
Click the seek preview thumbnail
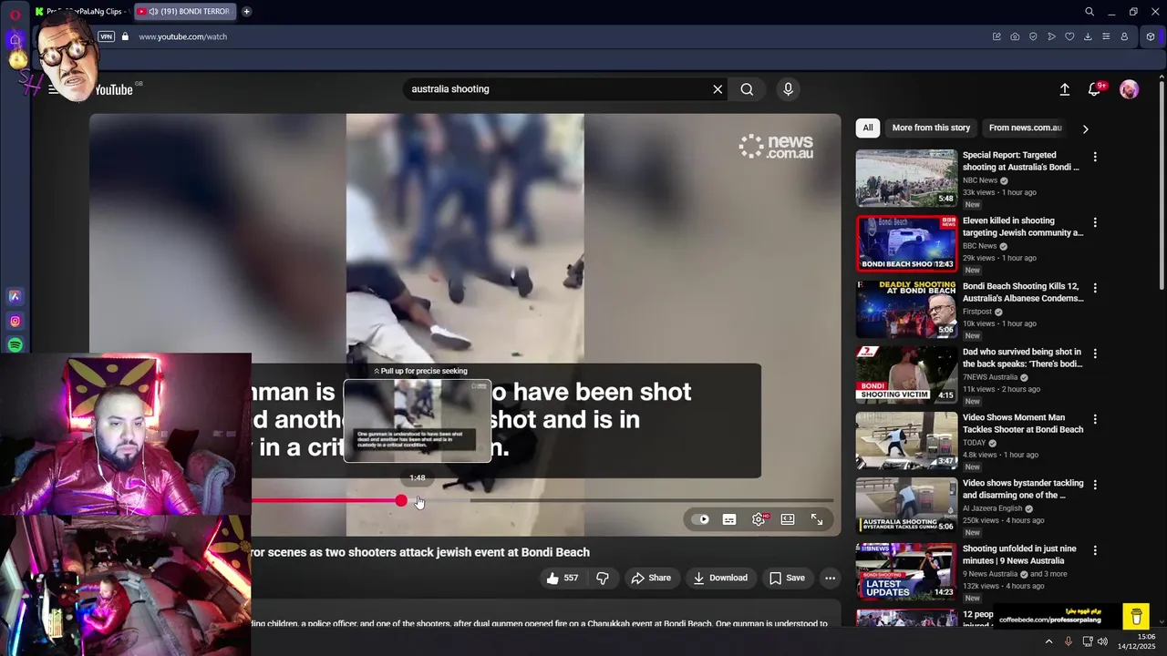(418, 421)
